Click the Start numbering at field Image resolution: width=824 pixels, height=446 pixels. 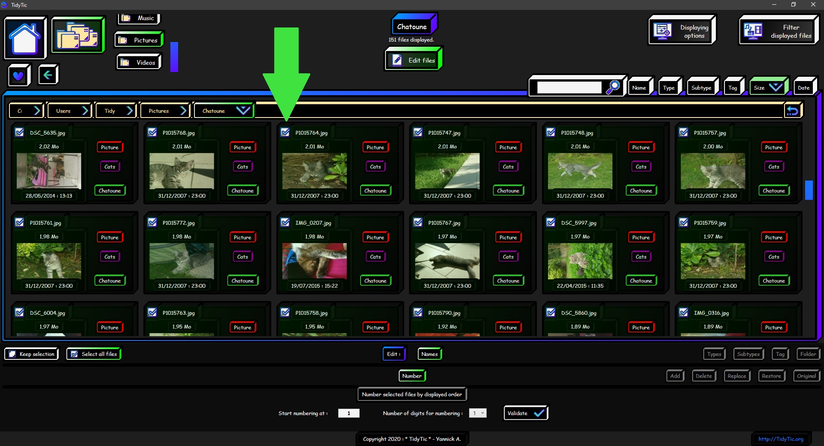tap(348, 413)
